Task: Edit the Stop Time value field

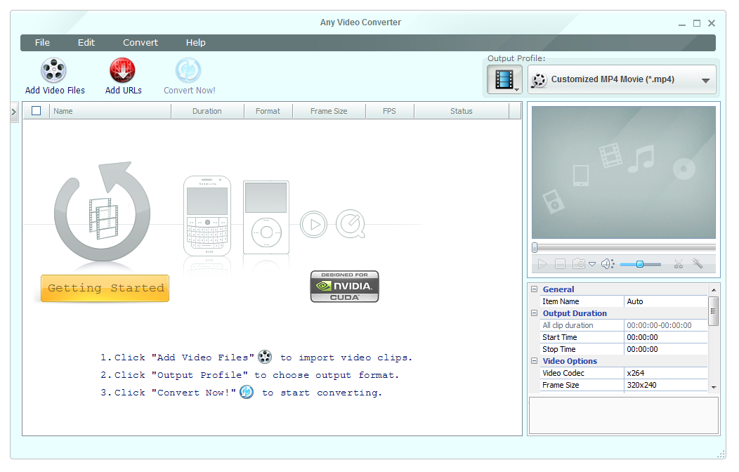Action: point(665,349)
